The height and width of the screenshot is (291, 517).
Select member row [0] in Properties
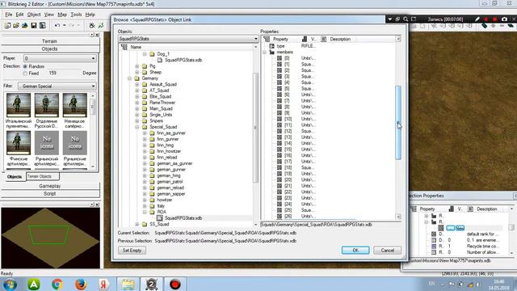tap(296, 58)
